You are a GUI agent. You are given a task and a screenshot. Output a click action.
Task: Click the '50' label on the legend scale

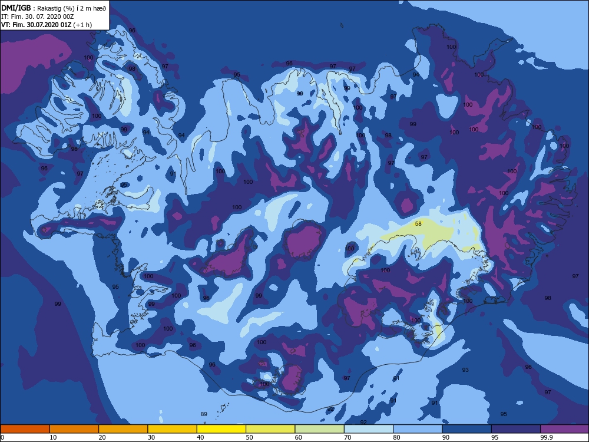click(x=249, y=437)
